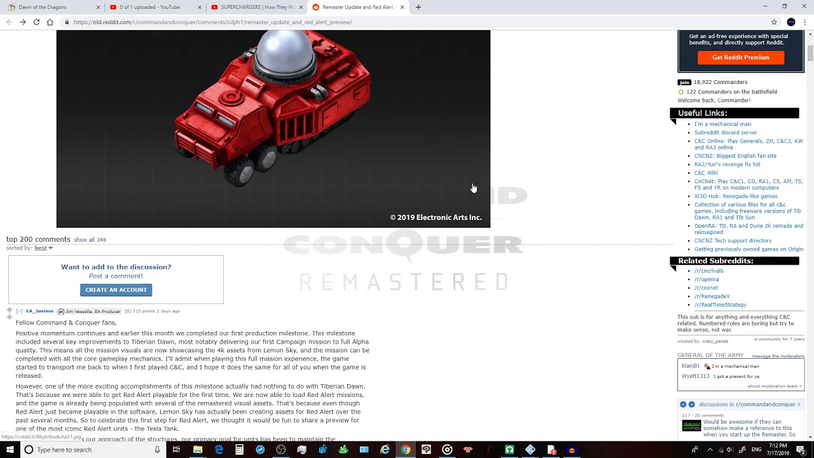Close discussions in r/commandandconquer widget
Image resolution: width=814 pixels, height=458 pixels.
(799, 405)
